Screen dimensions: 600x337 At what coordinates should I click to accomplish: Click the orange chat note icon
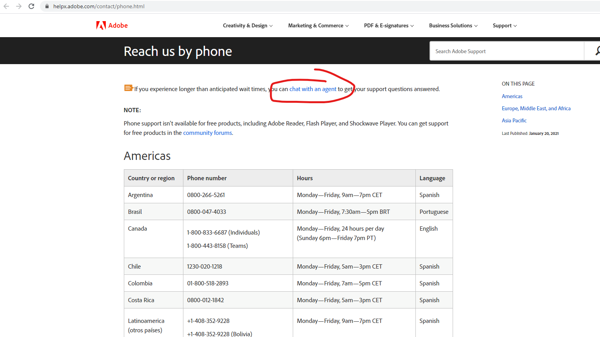[128, 88]
